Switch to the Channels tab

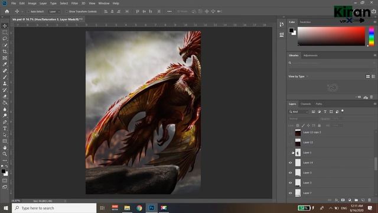tap(306, 104)
